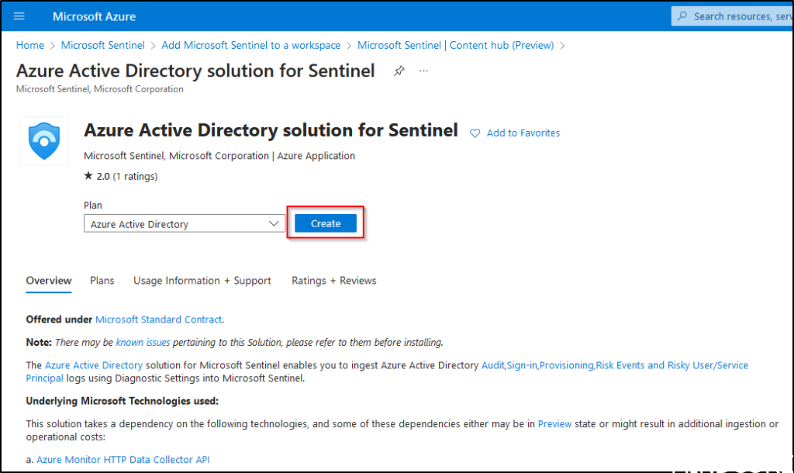Switch to the Plans tab
This screenshot has width=794, height=473.
pyautogui.click(x=102, y=281)
